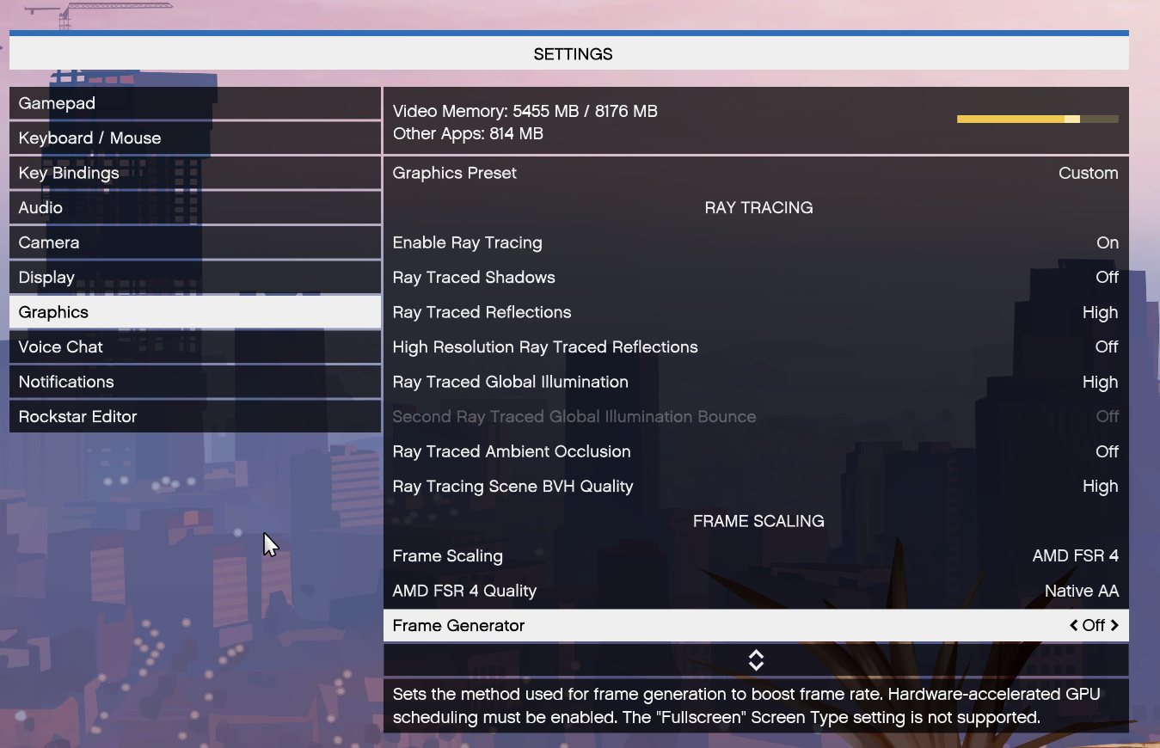Open the Keyboard / Mouse settings category
The height and width of the screenshot is (748, 1160).
[195, 138]
